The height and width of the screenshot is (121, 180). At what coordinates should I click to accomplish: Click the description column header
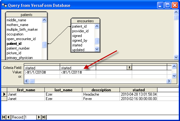coord(101,90)
